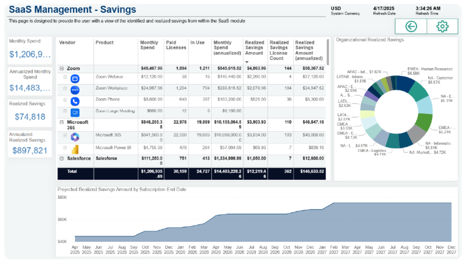Click Total realized savings annualized $146,633.52

pos(312,171)
